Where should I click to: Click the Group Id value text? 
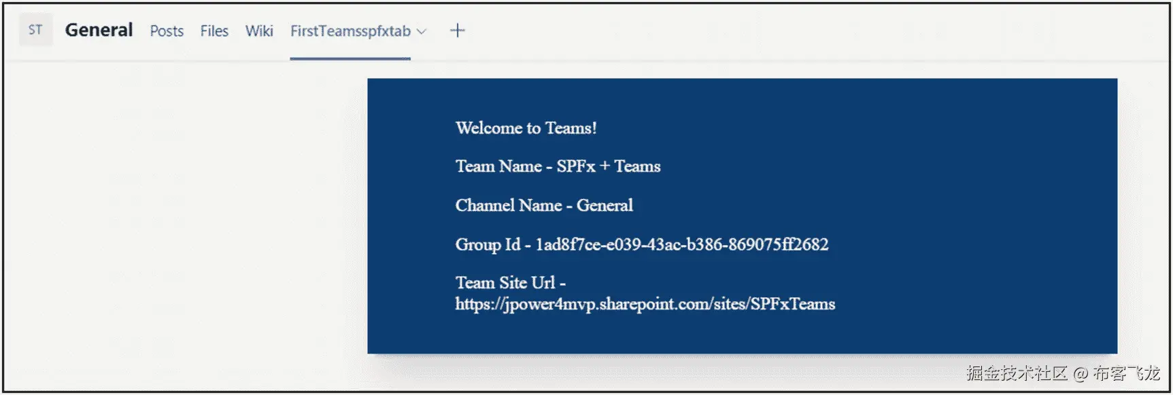[682, 244]
